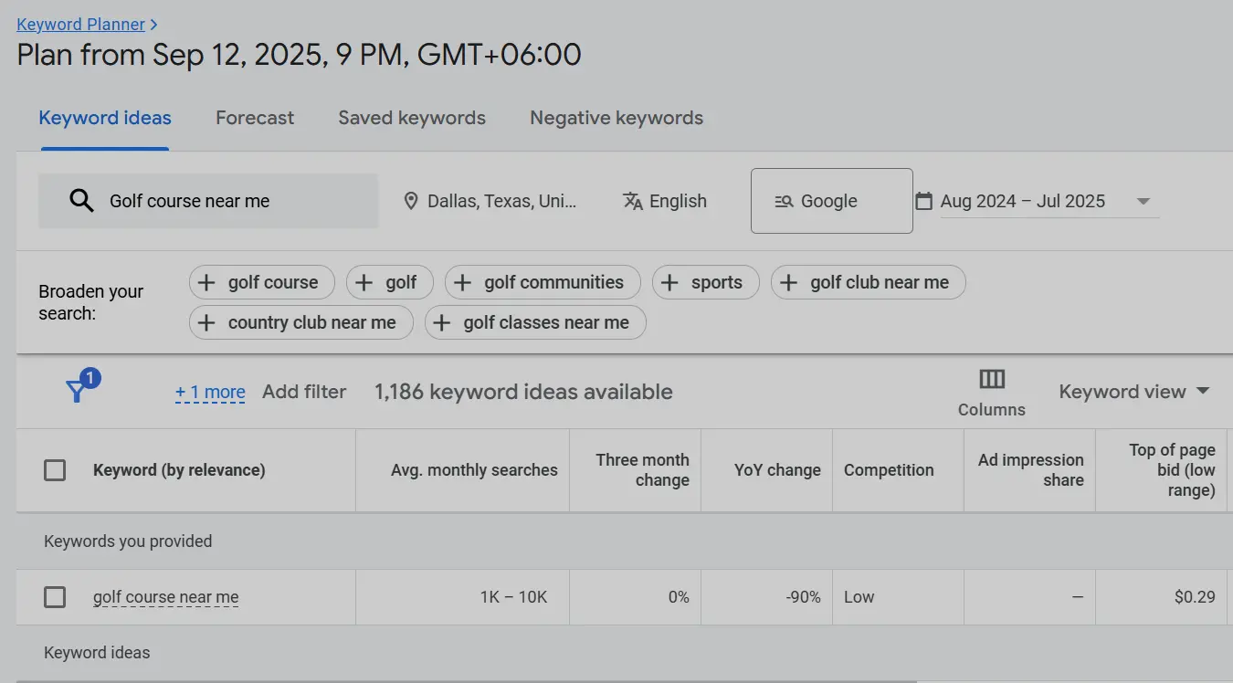Add the 'golf classes near me' suggestion
Image resolution: width=1233 pixels, height=683 pixels.
534,322
